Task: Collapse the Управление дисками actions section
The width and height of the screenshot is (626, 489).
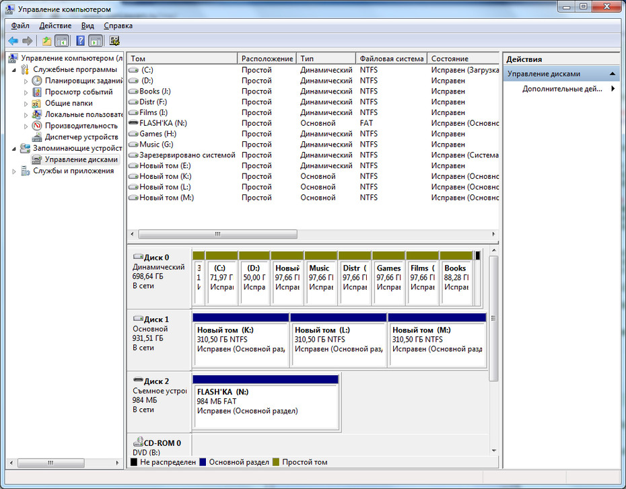Action: (612, 74)
